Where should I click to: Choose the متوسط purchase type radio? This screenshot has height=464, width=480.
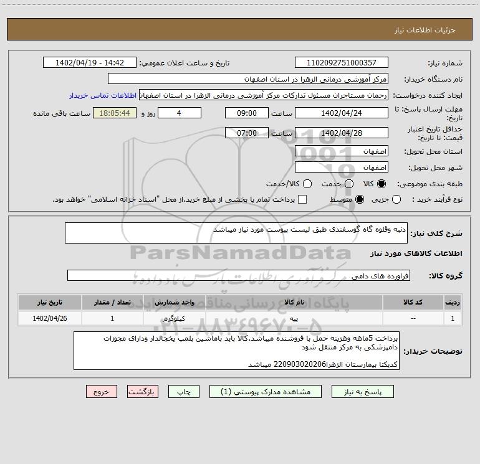pos(360,200)
